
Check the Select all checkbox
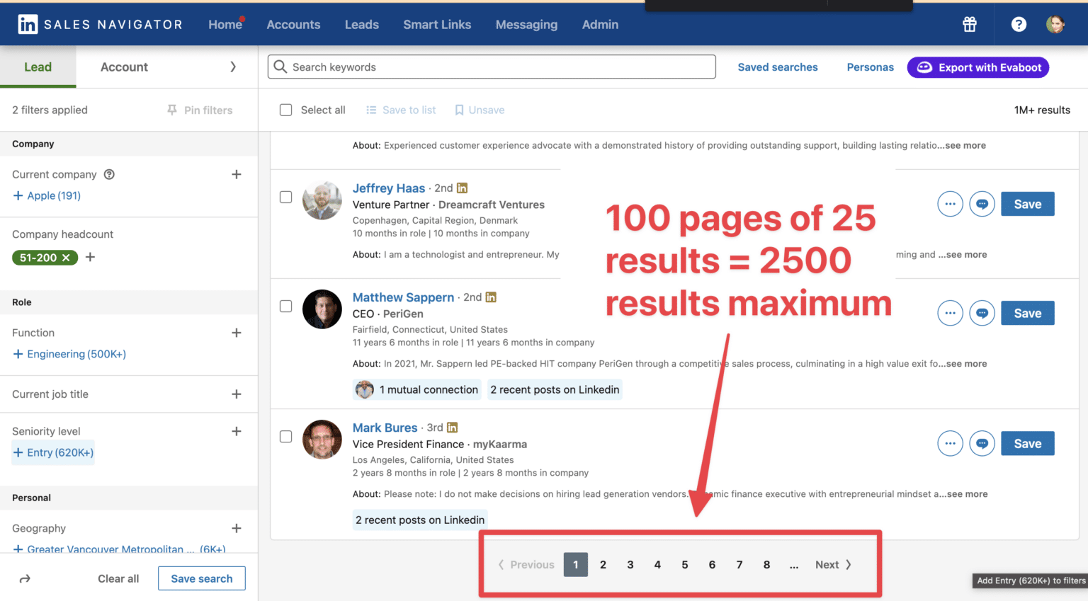(x=285, y=110)
